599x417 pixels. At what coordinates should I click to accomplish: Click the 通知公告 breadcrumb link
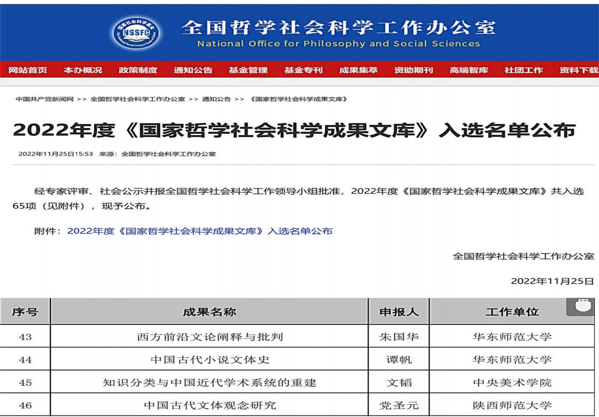pos(216,99)
